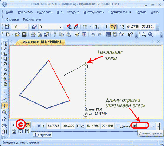Open print preview icon
Screen dimensions: 164x146
(40, 35)
